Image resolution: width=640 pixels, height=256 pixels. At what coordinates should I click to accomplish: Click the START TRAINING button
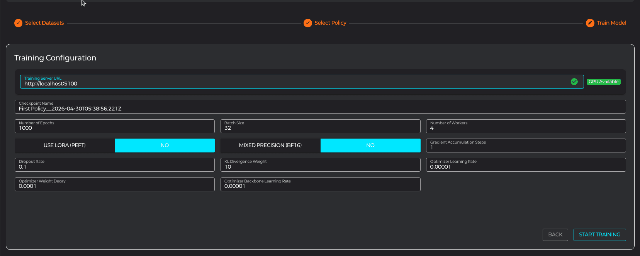click(x=600, y=235)
